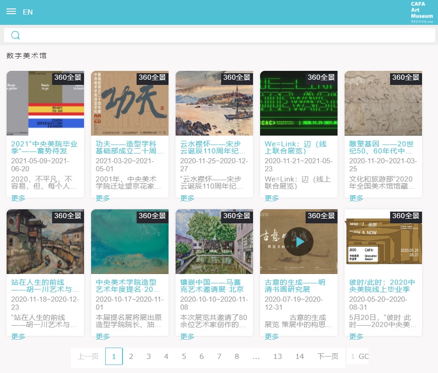This screenshot has height=373, width=438.
Task: Go to pagination page 13
Action: 277,357
